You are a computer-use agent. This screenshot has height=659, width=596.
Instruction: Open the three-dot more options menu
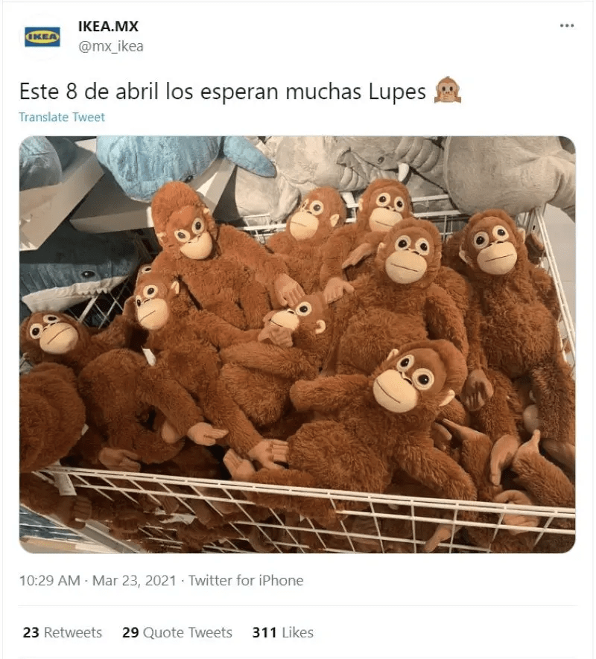[x=566, y=25]
